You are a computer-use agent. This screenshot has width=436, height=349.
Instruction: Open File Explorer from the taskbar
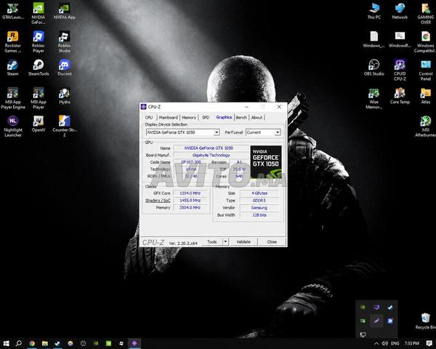45,343
